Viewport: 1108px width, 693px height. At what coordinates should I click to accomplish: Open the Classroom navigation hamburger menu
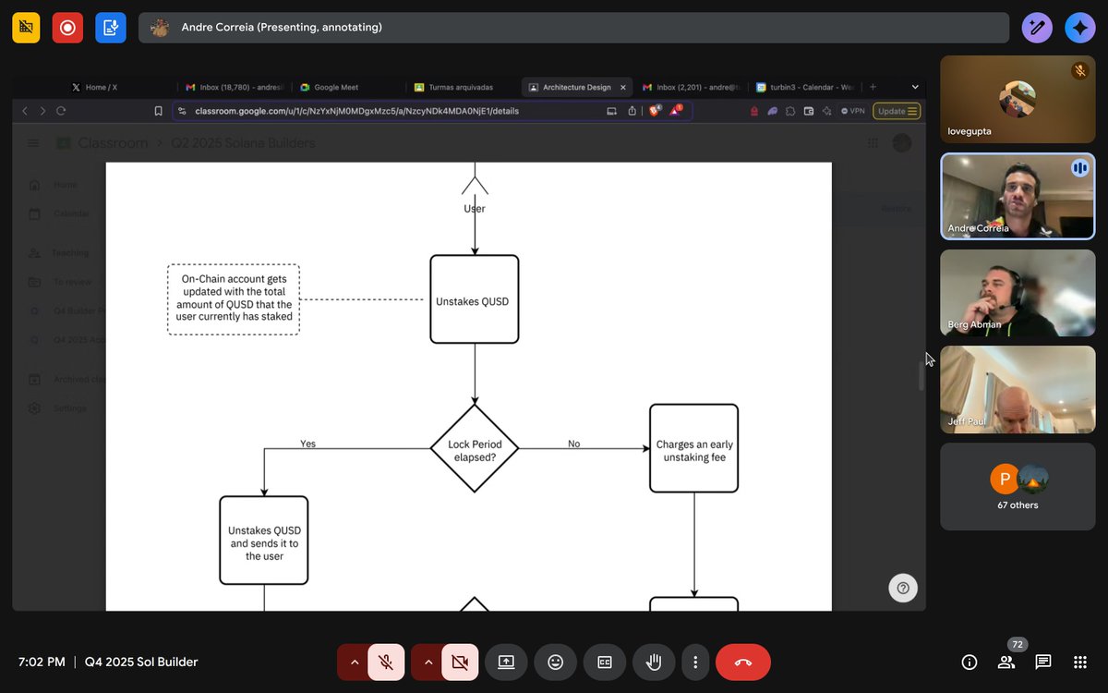(x=33, y=143)
